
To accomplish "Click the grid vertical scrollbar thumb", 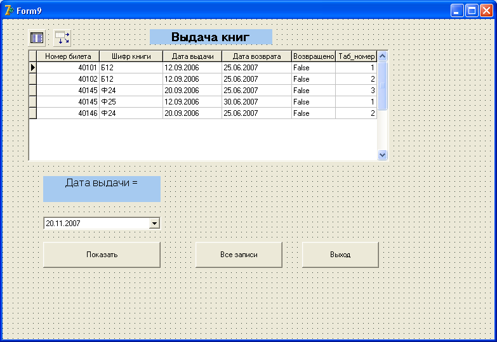I will pos(383,85).
